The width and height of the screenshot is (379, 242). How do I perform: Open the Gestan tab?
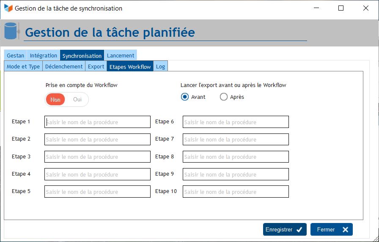tap(16, 55)
